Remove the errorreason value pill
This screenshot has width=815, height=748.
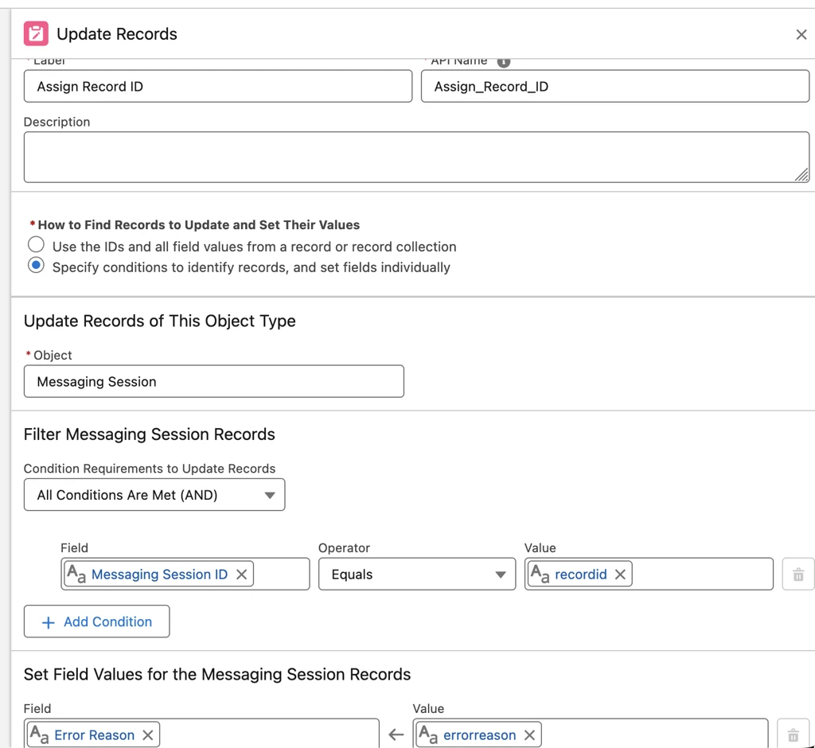(x=529, y=735)
